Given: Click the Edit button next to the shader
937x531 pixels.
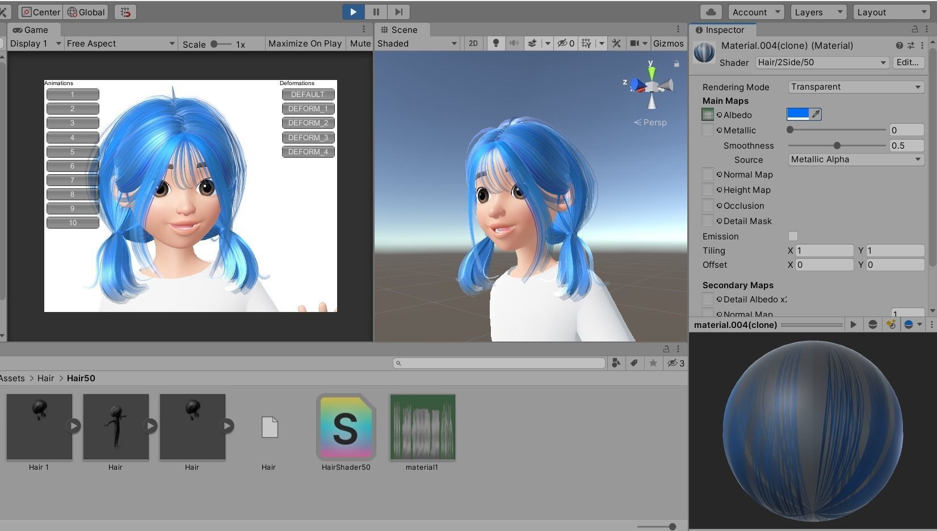Looking at the screenshot, I should click(907, 62).
